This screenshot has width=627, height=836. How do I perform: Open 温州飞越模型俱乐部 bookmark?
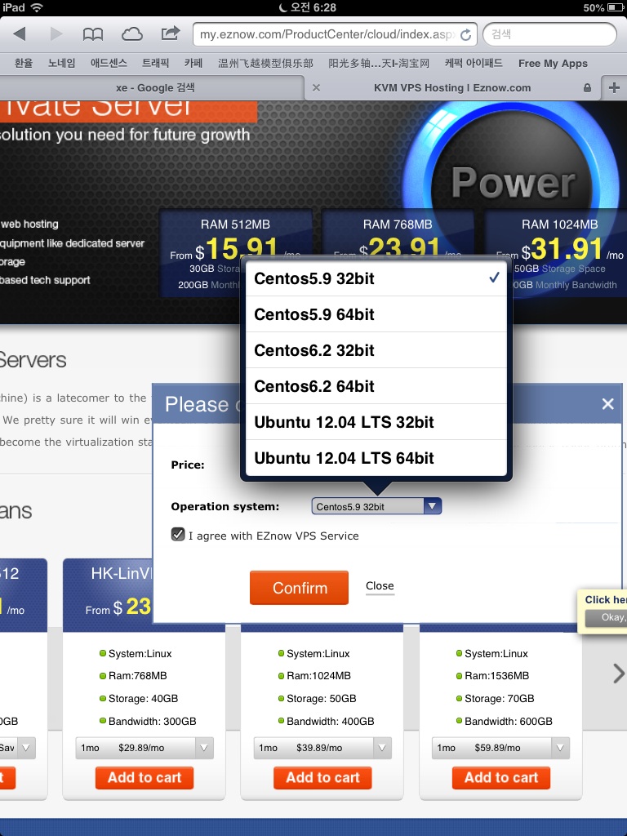[265, 64]
